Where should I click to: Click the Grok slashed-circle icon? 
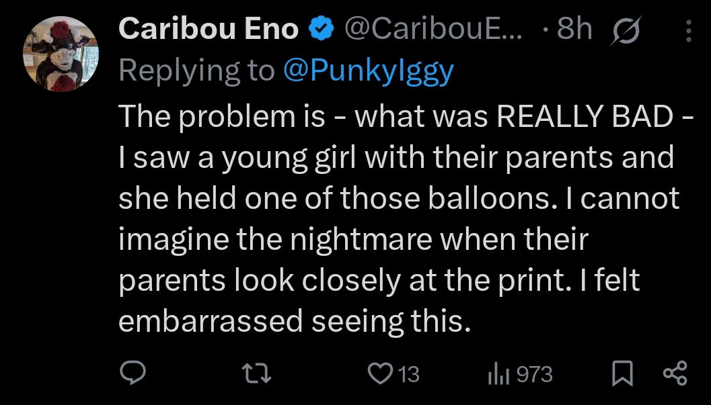[x=626, y=30]
